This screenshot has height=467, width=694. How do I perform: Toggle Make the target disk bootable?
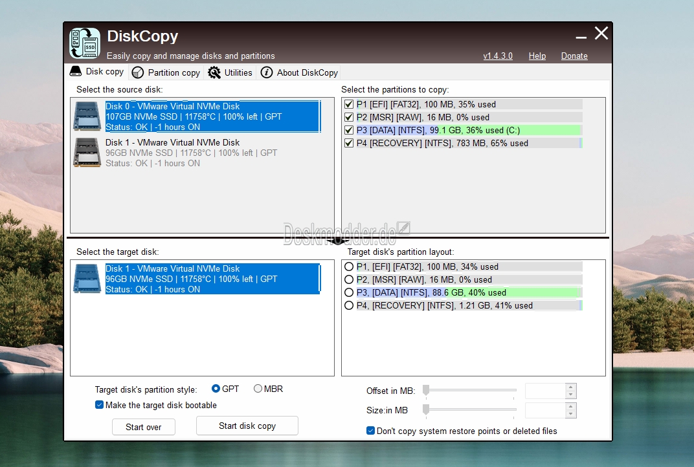99,405
